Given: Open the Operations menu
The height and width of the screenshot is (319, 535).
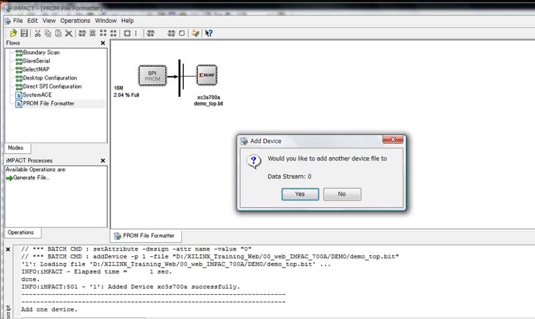Looking at the screenshot, I should coord(76,21).
